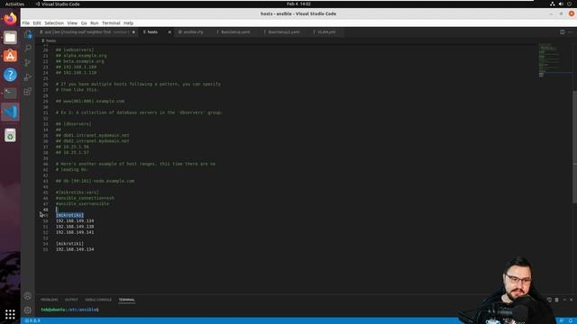The height and width of the screenshot is (324, 577).
Task: Click host 192.168.149.134 under [mikrotiks]
Action: coord(75,220)
